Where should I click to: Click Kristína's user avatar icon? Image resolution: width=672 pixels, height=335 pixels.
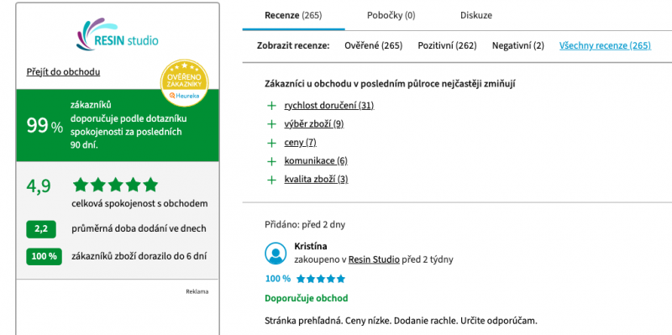(x=276, y=254)
